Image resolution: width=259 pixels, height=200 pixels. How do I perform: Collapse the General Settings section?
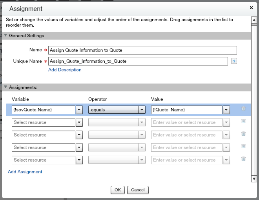click(5, 36)
